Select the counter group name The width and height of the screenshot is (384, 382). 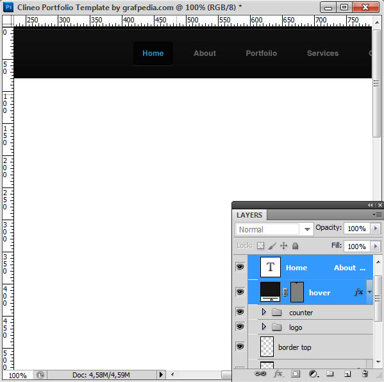click(x=301, y=313)
